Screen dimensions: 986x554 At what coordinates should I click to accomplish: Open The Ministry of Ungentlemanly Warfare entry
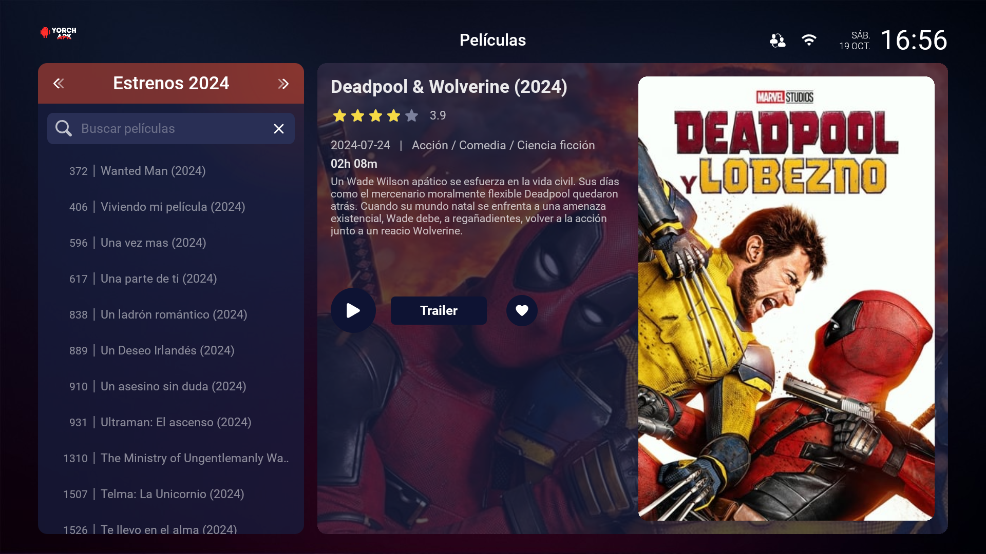pos(194,458)
